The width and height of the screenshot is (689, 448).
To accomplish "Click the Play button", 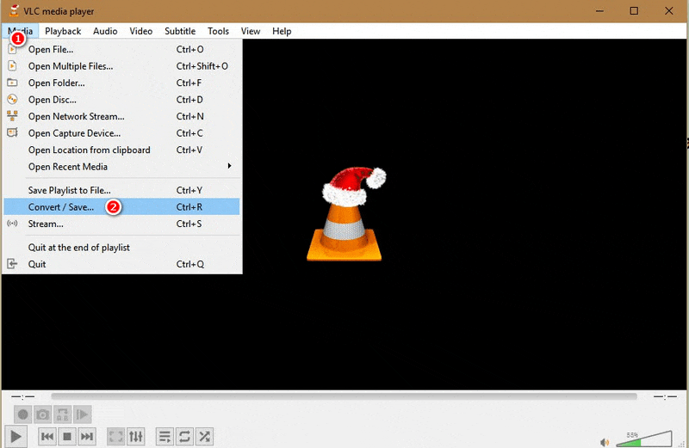I will [16, 437].
